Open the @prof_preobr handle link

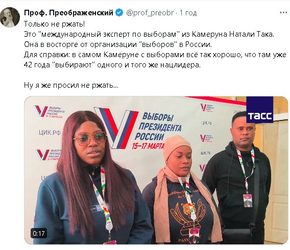pos(150,13)
